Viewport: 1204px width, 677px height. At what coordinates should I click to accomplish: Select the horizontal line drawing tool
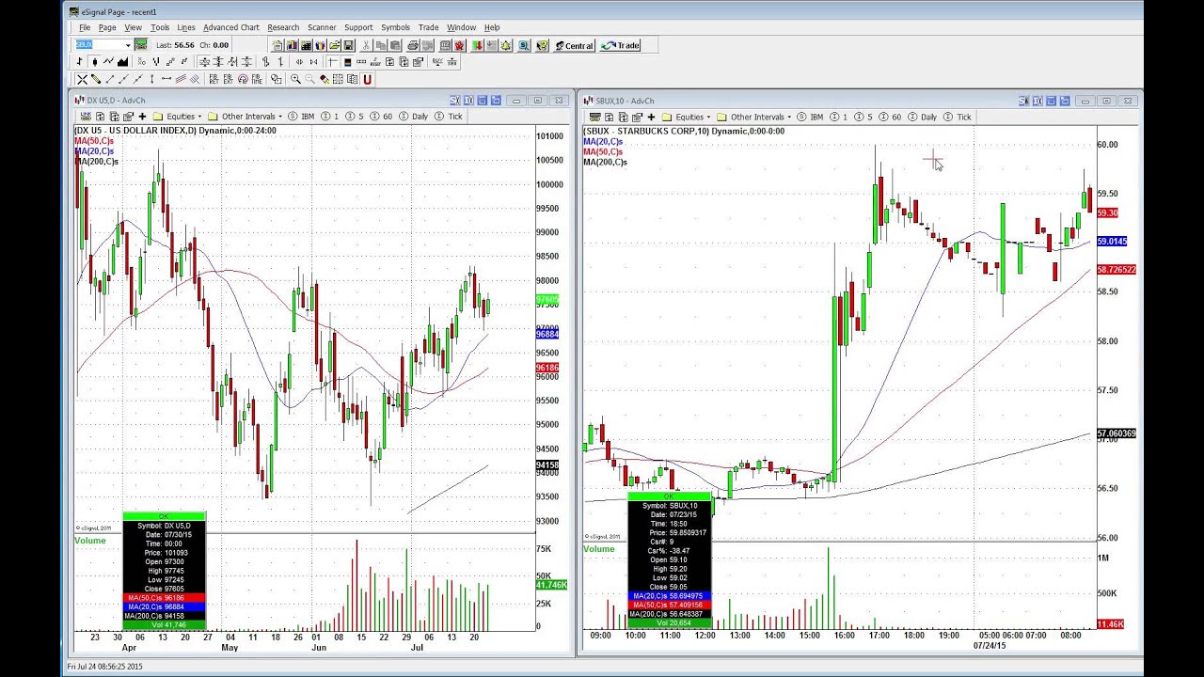click(166, 79)
